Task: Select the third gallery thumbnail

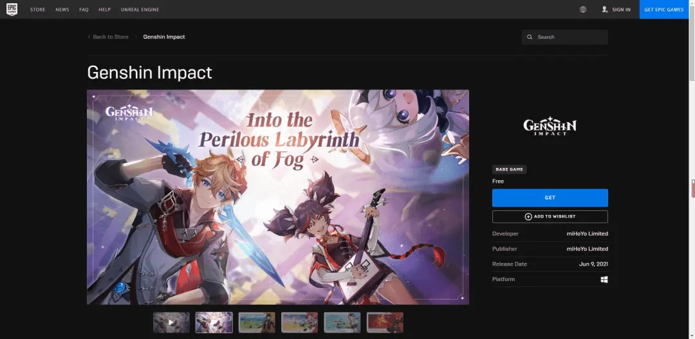Action: pyautogui.click(x=257, y=323)
